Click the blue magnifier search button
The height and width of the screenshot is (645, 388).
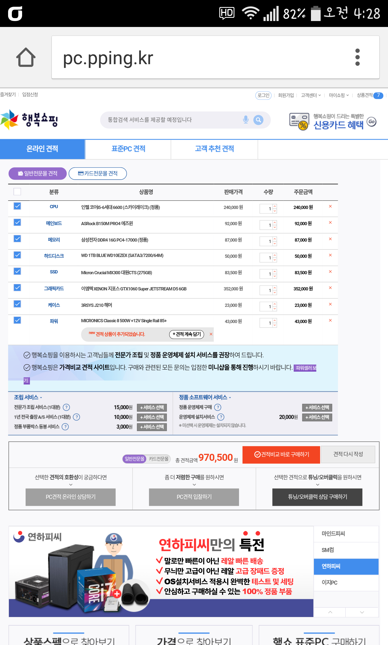[258, 120]
